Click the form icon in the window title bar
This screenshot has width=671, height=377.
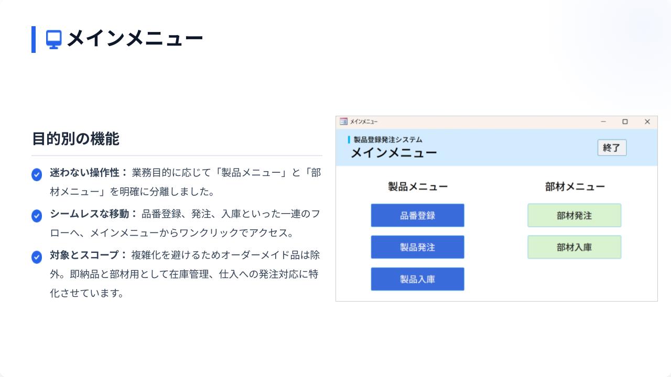(x=343, y=121)
